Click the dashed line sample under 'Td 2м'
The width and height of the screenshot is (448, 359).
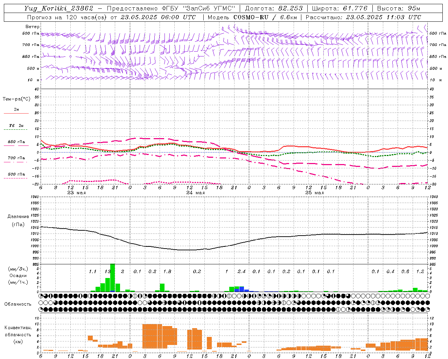pyautogui.click(x=15, y=129)
